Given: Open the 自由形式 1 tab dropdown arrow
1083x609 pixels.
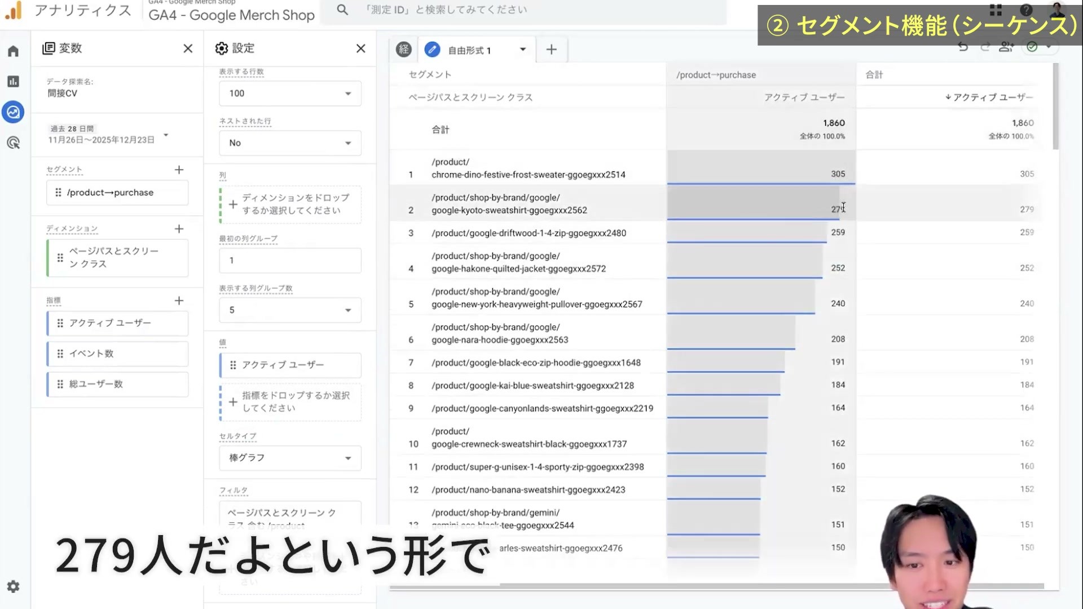Looking at the screenshot, I should [x=523, y=50].
